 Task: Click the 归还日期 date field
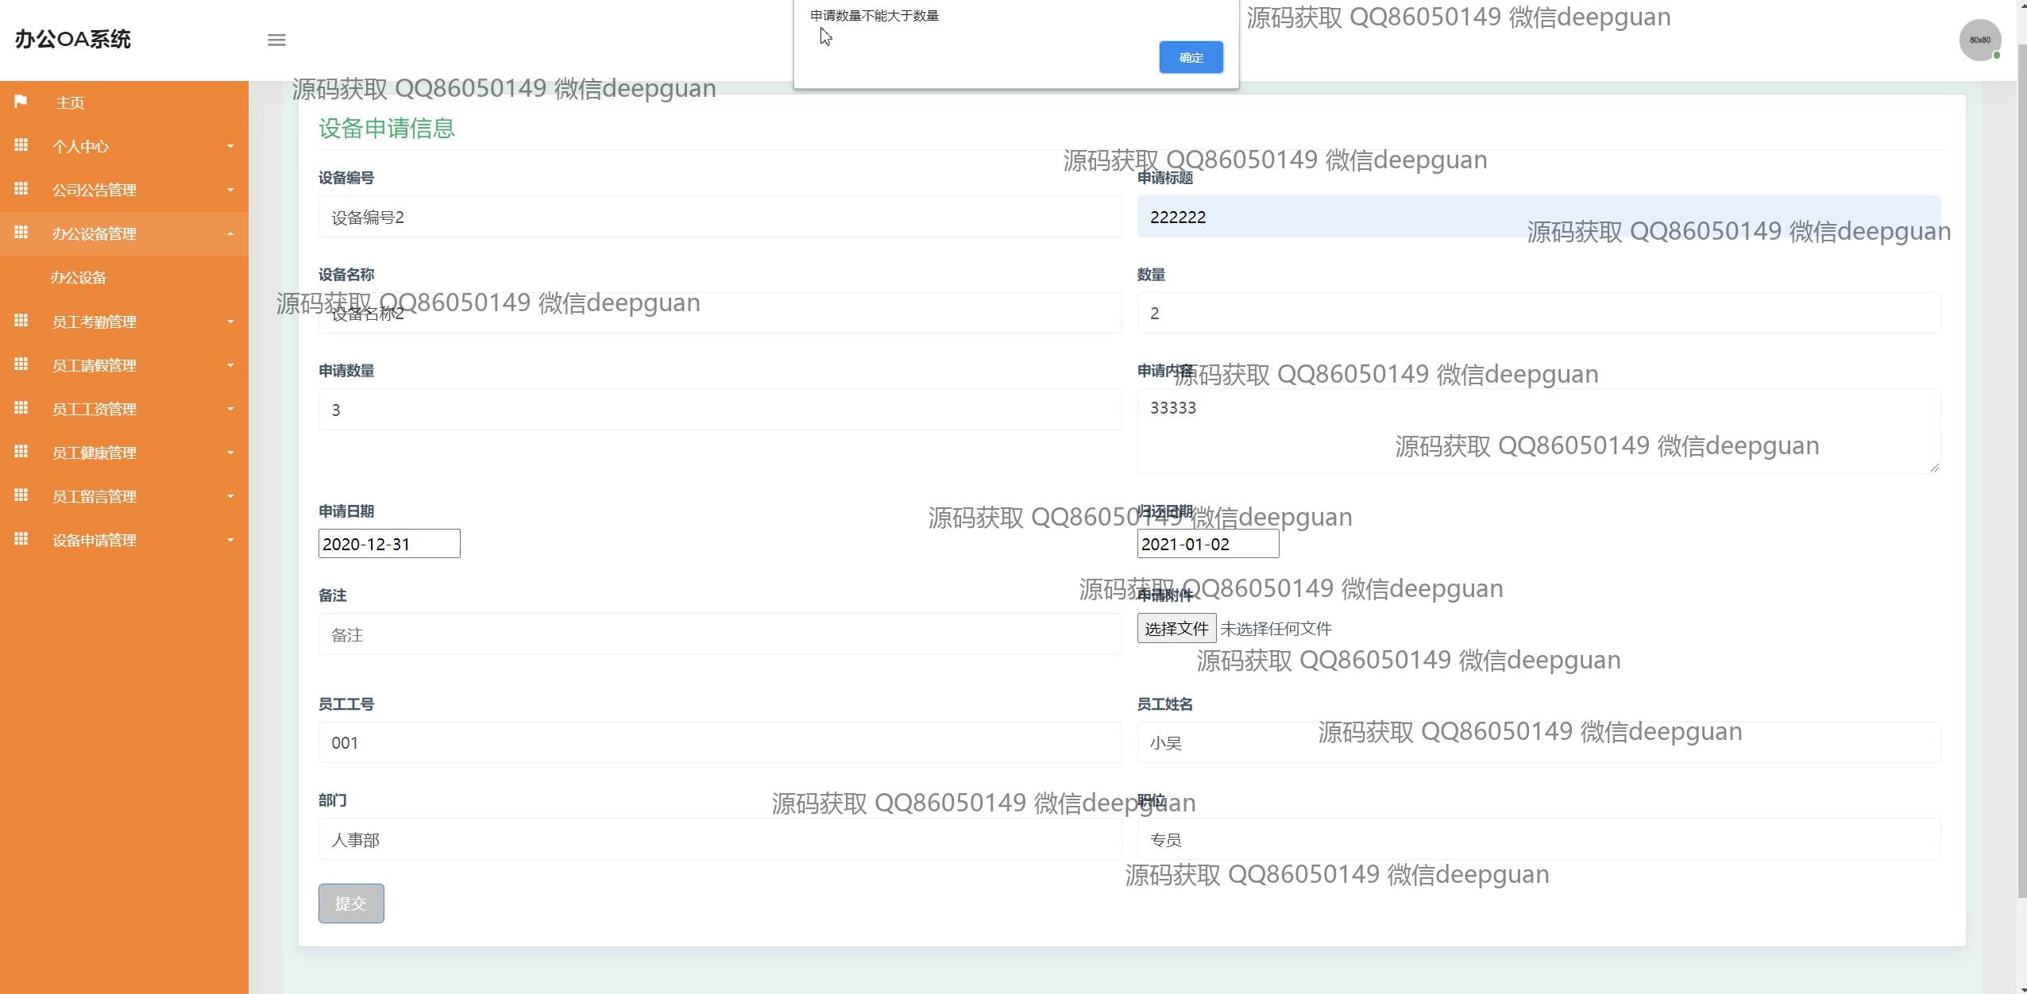point(1207,544)
